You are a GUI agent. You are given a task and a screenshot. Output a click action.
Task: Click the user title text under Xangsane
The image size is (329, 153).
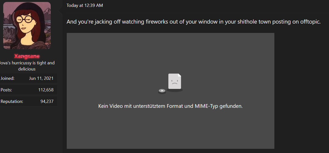tap(27, 66)
